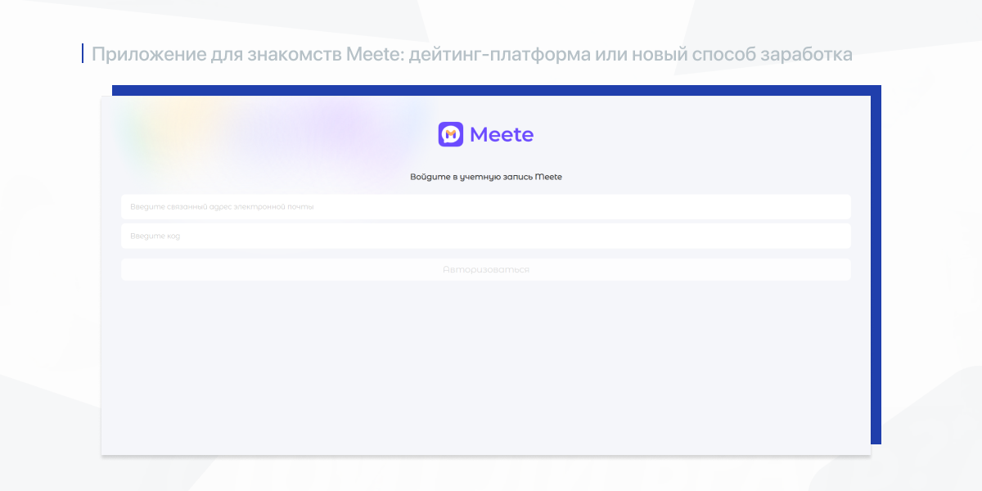Click the right end of the code field
982x491 pixels.
point(835,236)
